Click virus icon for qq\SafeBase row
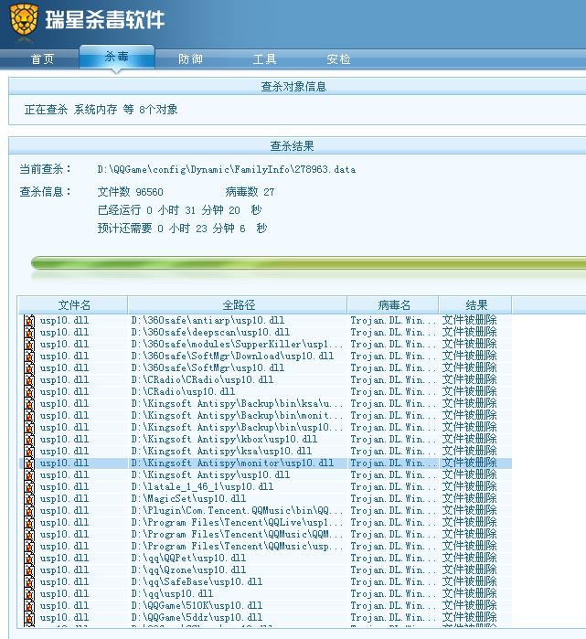This screenshot has height=639, width=586. coord(29,582)
